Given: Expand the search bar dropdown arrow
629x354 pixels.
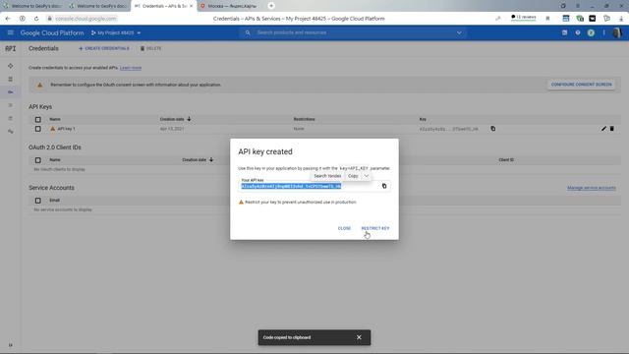Looking at the screenshot, I should (459, 32).
